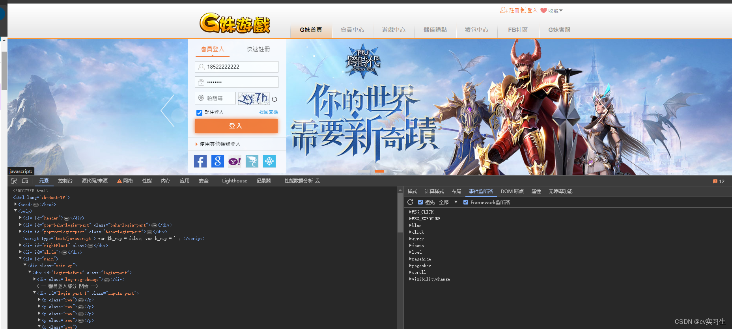Open 儲值購點 in the site navigation

(435, 30)
